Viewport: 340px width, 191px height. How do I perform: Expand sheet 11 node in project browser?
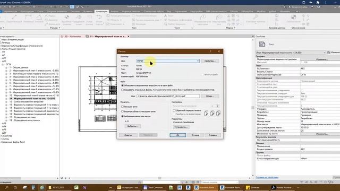coord(6,99)
